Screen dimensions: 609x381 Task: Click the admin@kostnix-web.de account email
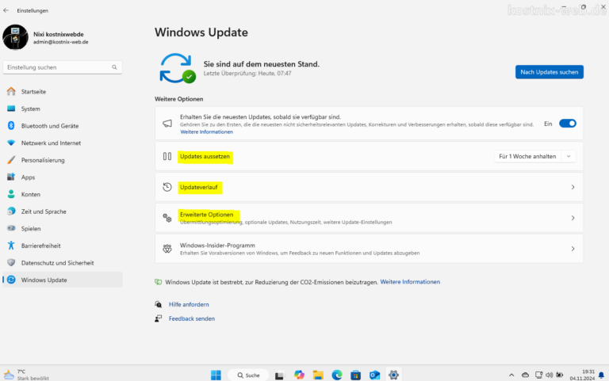click(x=60, y=42)
